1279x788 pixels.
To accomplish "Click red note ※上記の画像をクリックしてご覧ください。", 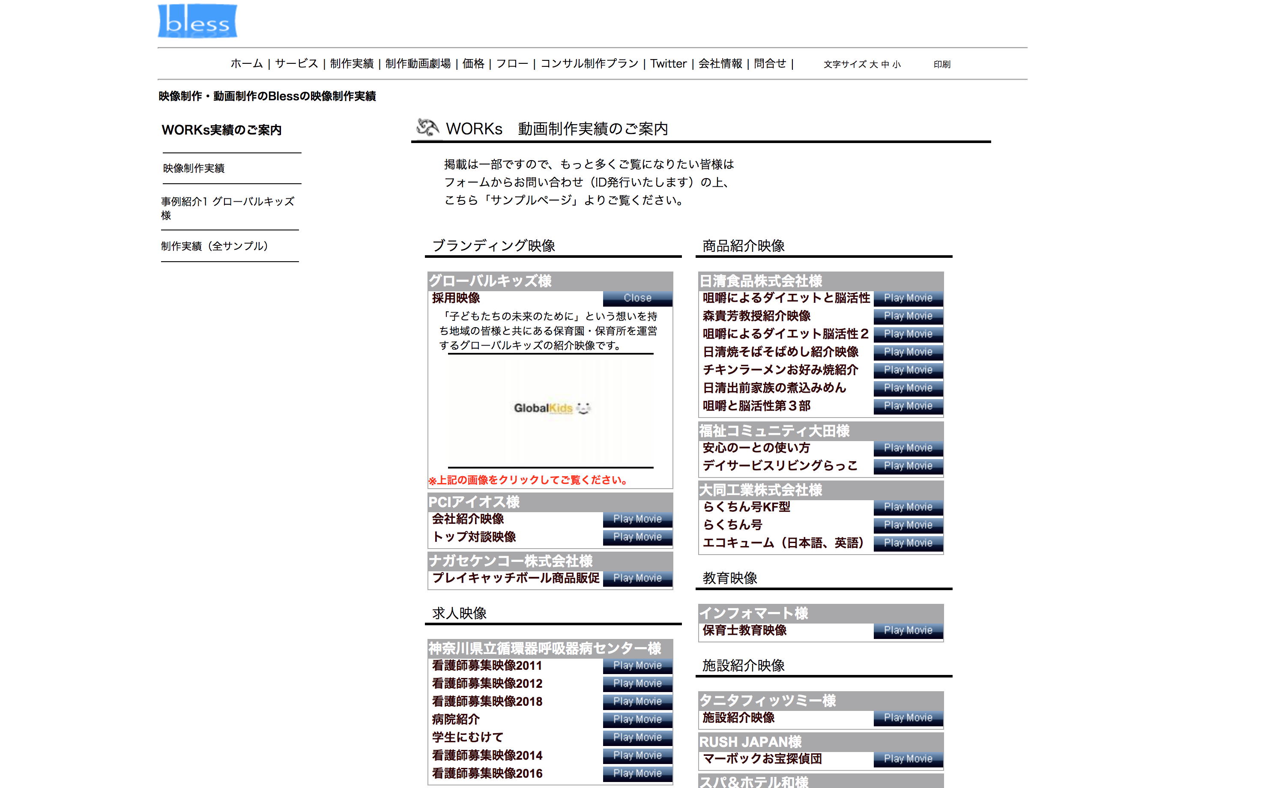I will point(528,481).
